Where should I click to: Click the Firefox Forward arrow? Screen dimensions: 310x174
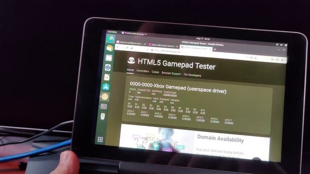tap(123, 47)
